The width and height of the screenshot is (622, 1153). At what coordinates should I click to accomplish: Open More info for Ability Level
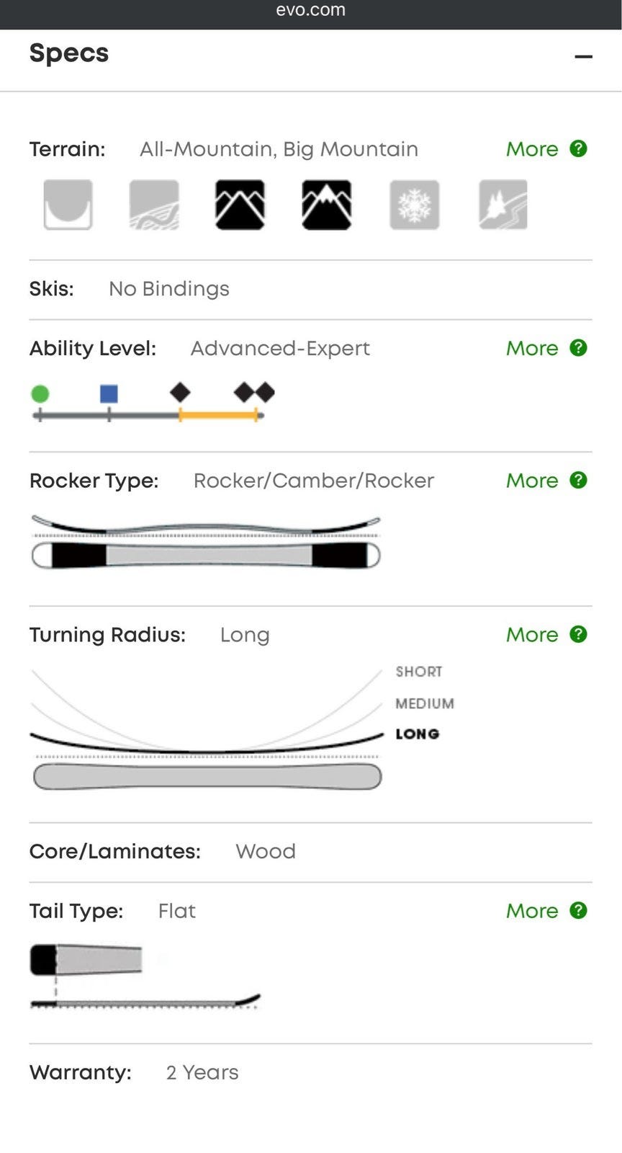coord(532,348)
